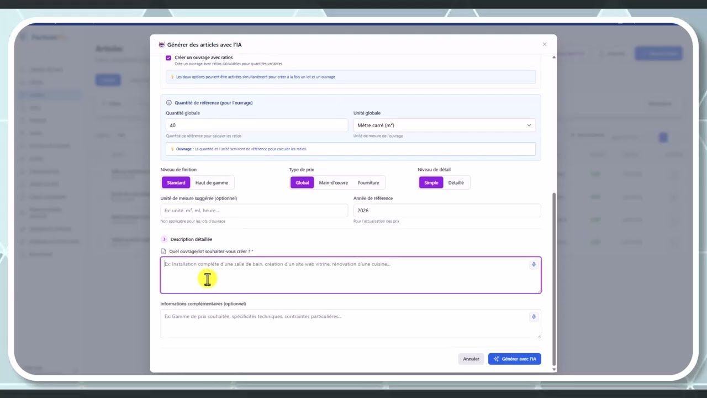
Task: Click the Quantité globale field showing 40
Action: pyautogui.click(x=257, y=125)
